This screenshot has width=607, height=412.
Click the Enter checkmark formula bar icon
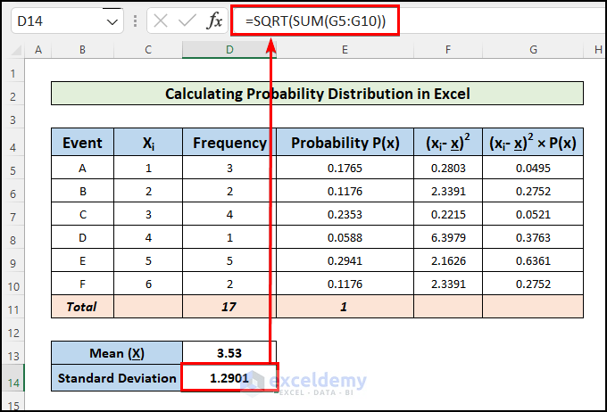187,21
